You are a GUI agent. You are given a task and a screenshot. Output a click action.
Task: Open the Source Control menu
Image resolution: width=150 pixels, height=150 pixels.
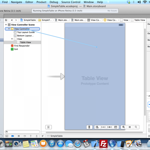point(71,2)
